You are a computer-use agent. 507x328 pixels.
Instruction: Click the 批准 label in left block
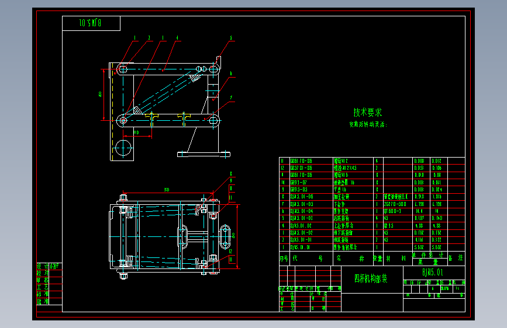pyautogui.click(x=43, y=302)
